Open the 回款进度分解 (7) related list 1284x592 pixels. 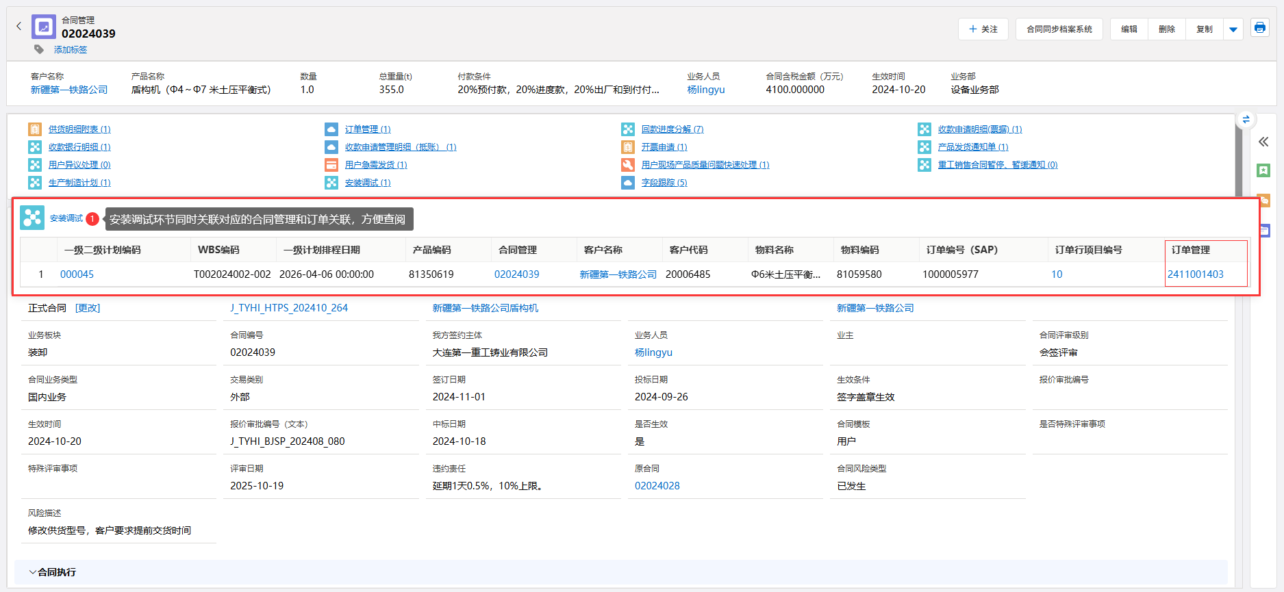(672, 129)
